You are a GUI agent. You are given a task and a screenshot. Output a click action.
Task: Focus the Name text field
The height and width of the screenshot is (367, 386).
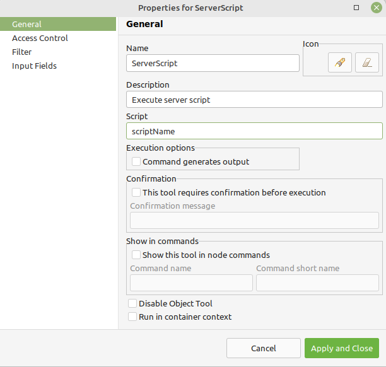click(213, 63)
